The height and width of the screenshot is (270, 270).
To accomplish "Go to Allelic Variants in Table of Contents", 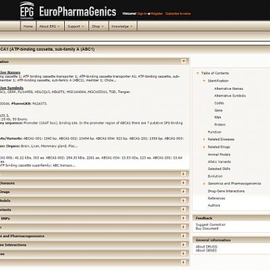I will tap(219, 162).
